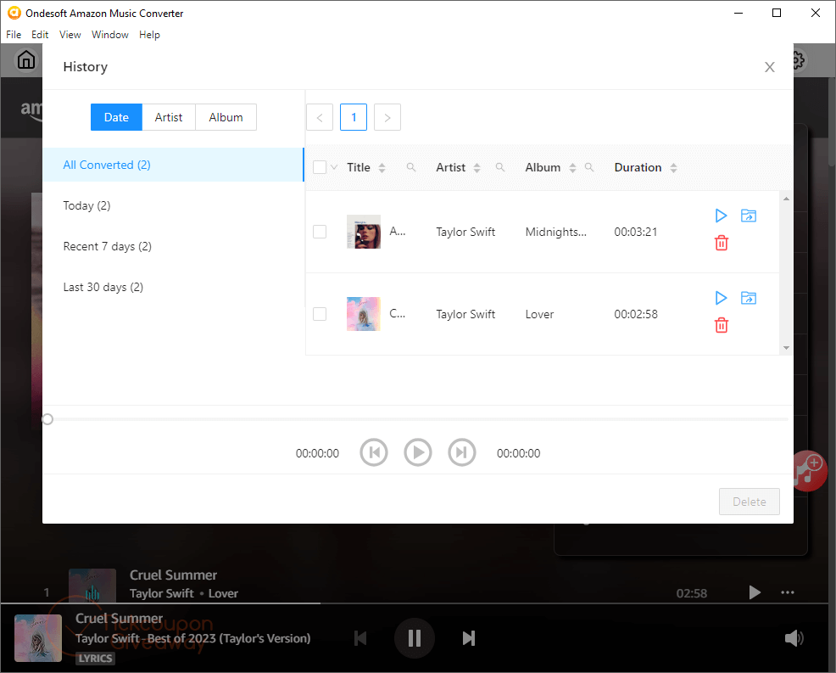Open output folder for Midnights track
836x673 pixels.
pyautogui.click(x=749, y=216)
